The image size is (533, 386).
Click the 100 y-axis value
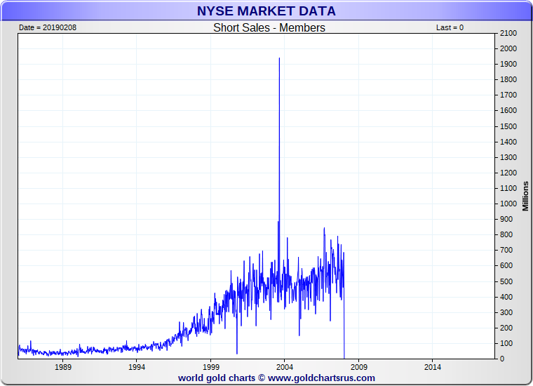[x=506, y=343]
